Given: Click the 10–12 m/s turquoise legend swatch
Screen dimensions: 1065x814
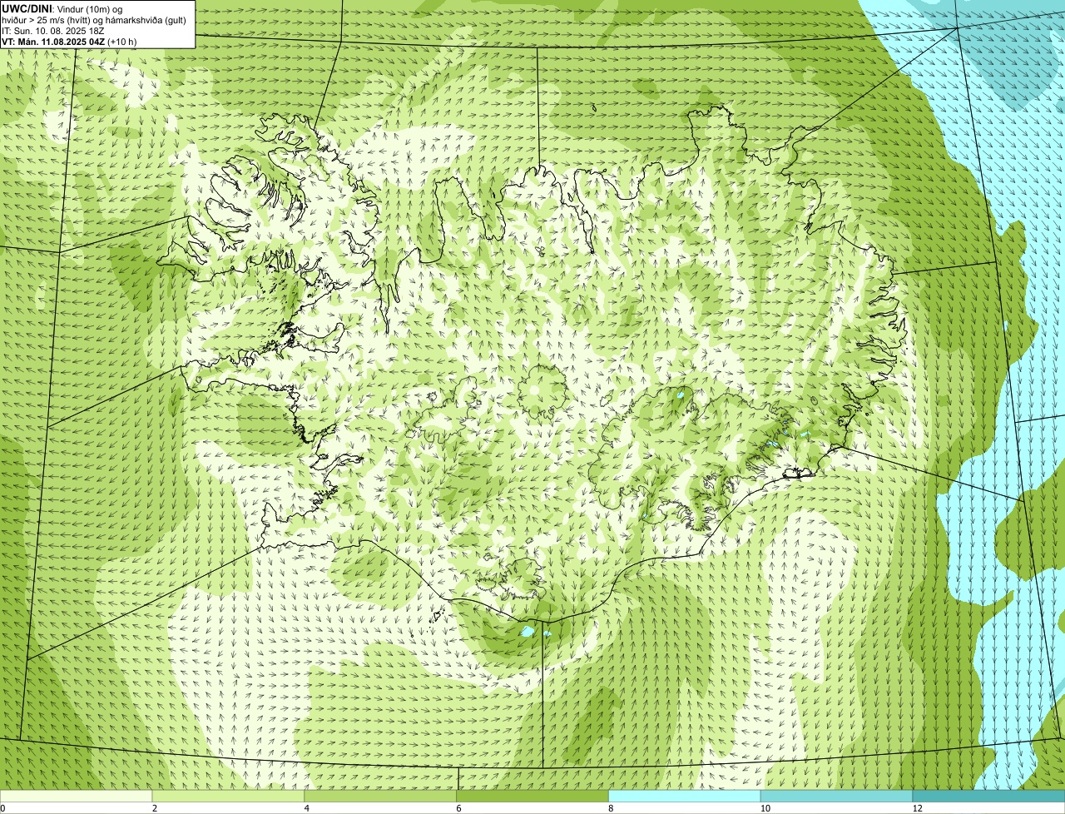Looking at the screenshot, I should [836, 796].
